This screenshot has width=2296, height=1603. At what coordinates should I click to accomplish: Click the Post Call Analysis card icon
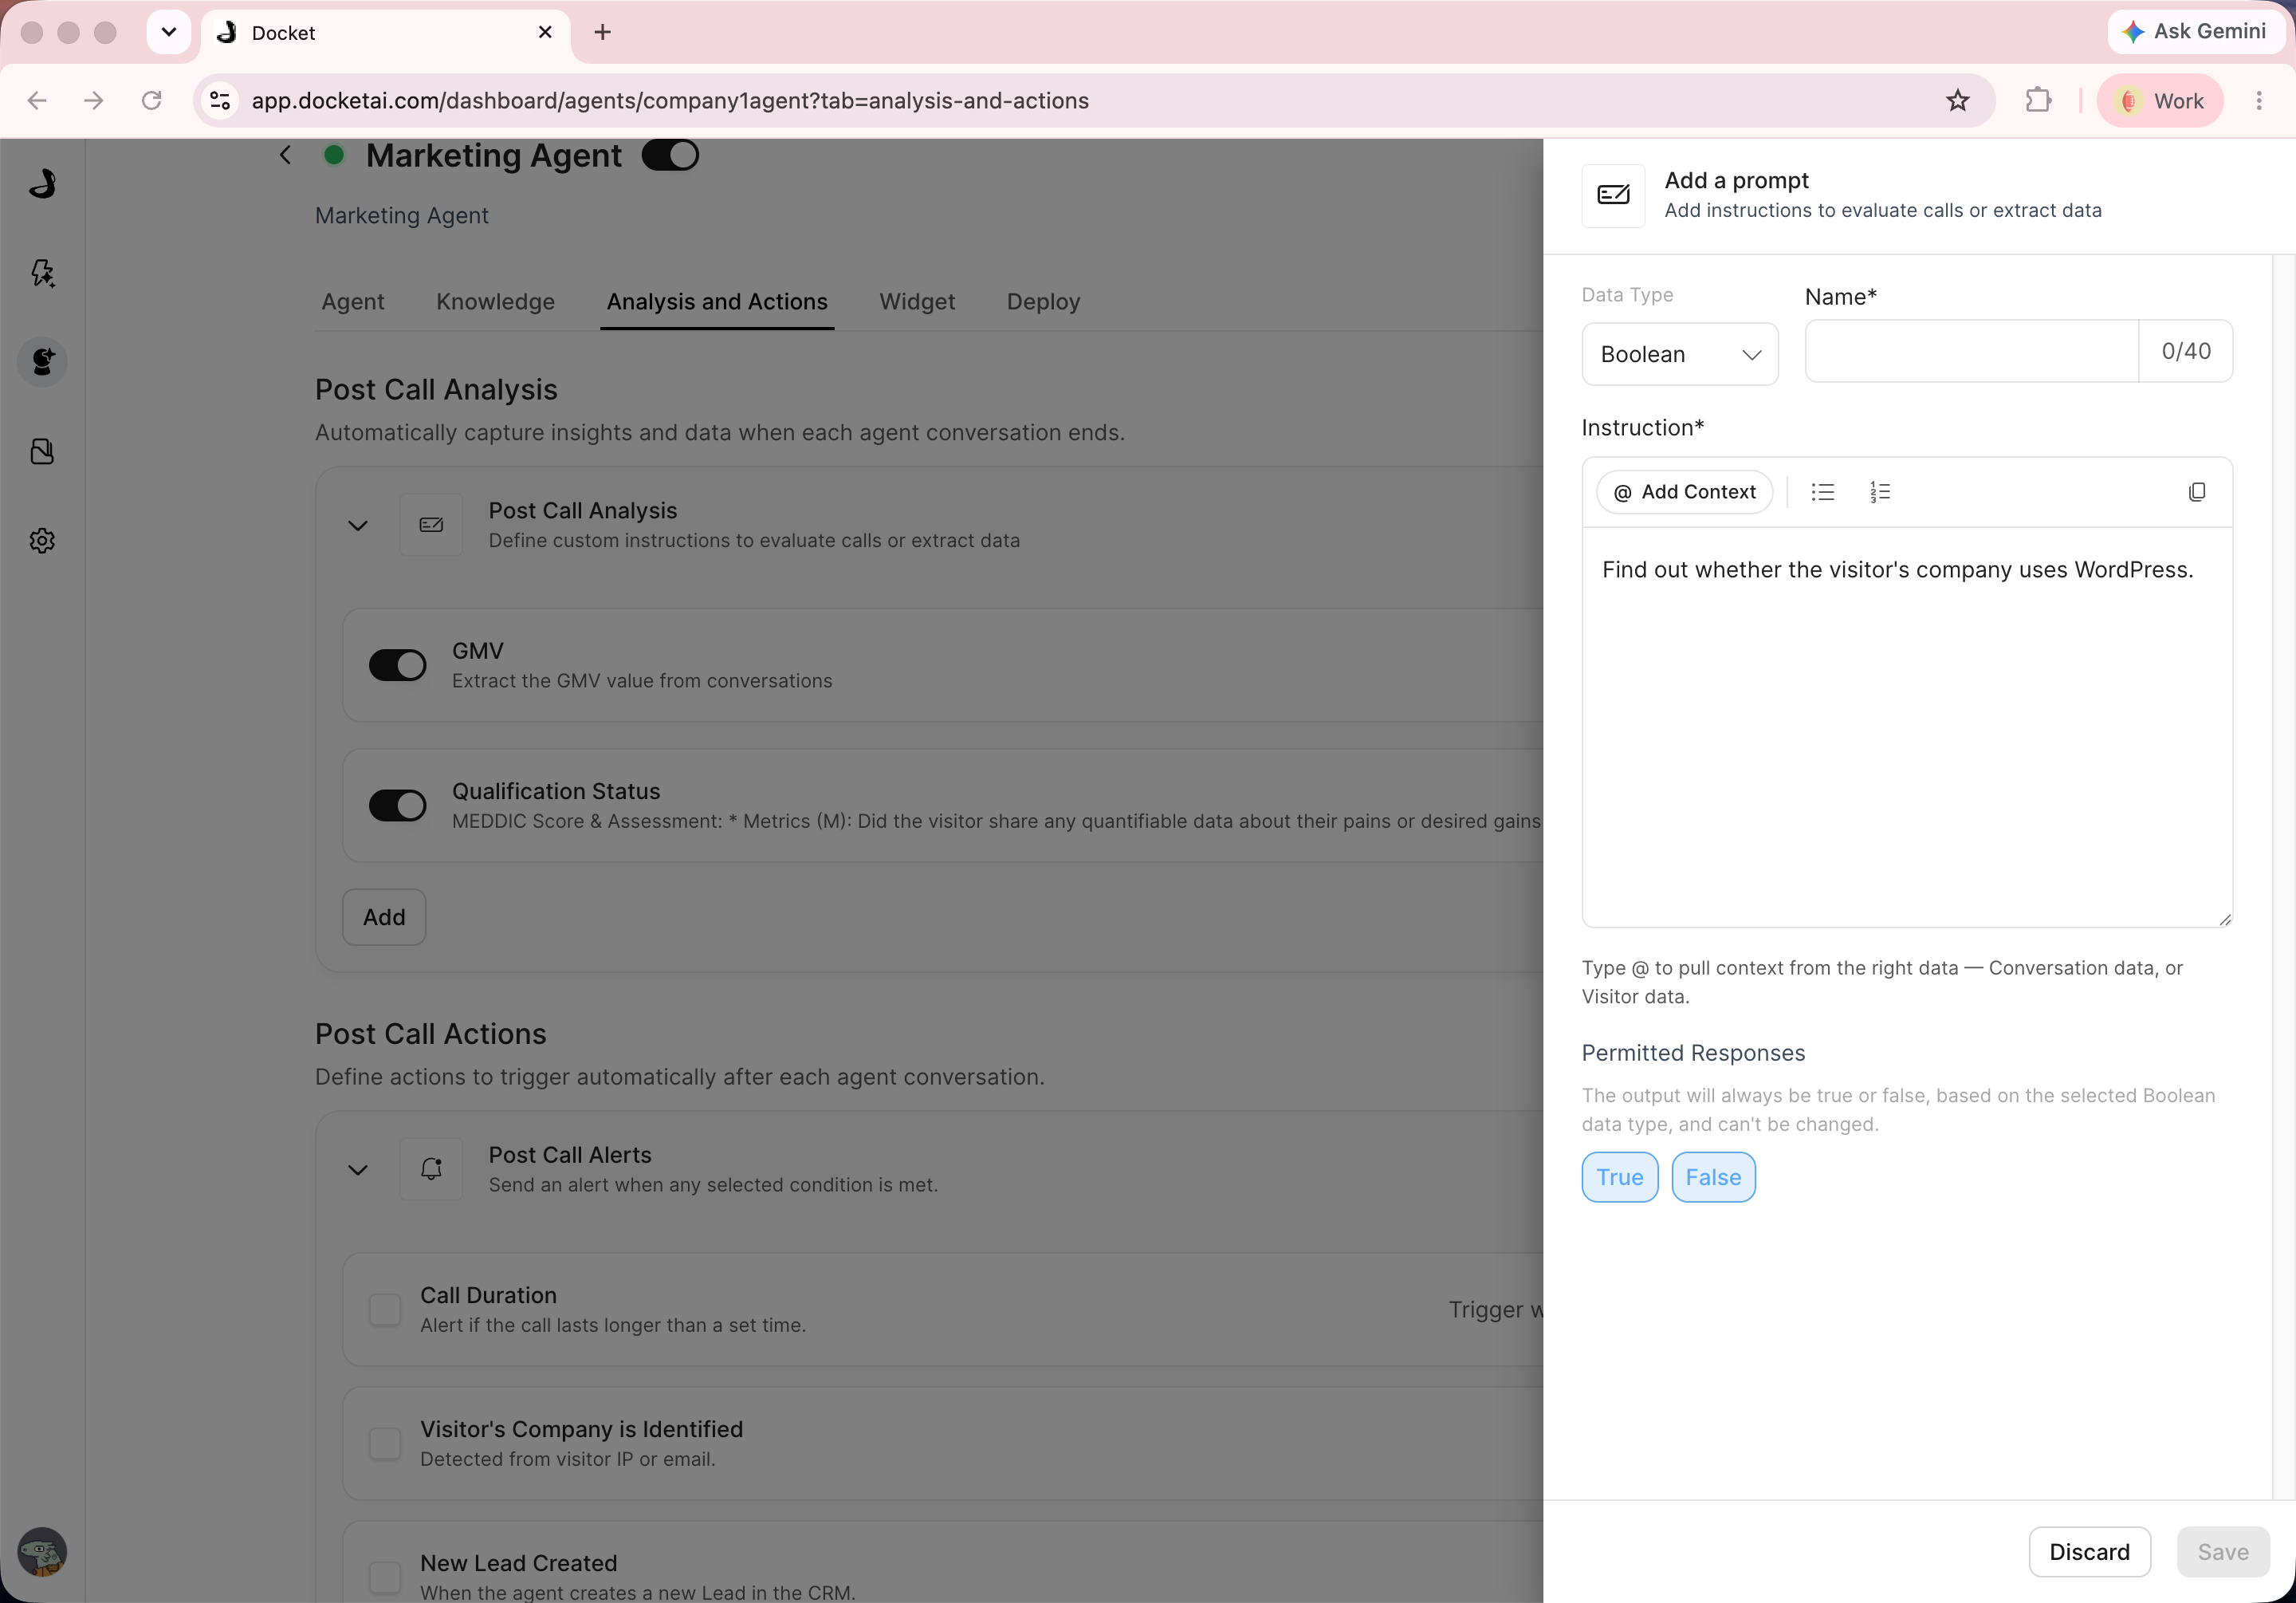pos(431,526)
